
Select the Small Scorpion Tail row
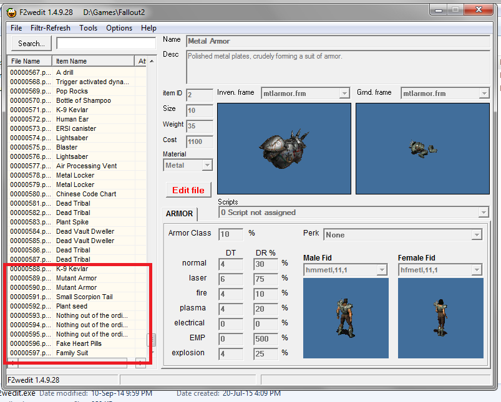pyautogui.click(x=77, y=297)
